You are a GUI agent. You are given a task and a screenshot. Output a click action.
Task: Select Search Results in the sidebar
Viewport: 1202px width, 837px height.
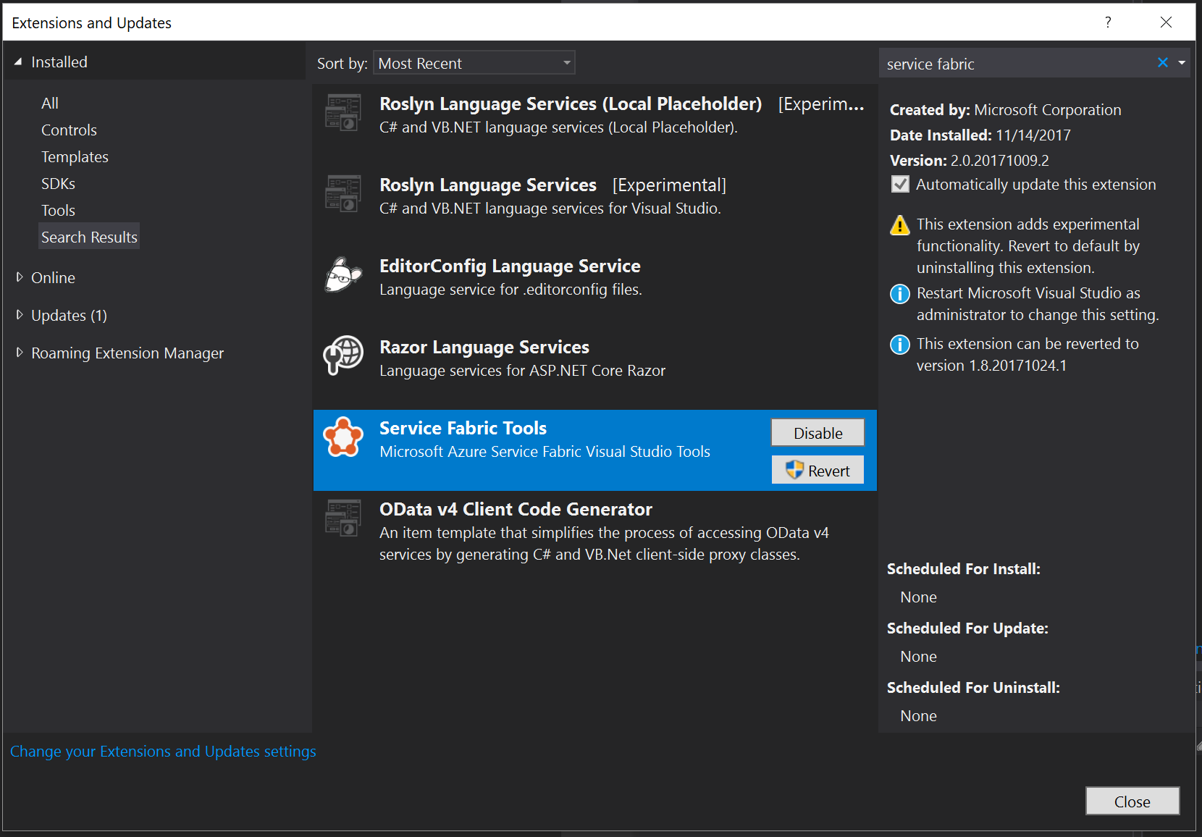click(x=88, y=236)
